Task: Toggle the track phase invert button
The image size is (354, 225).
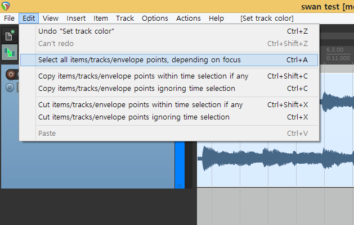Action: [10, 88]
